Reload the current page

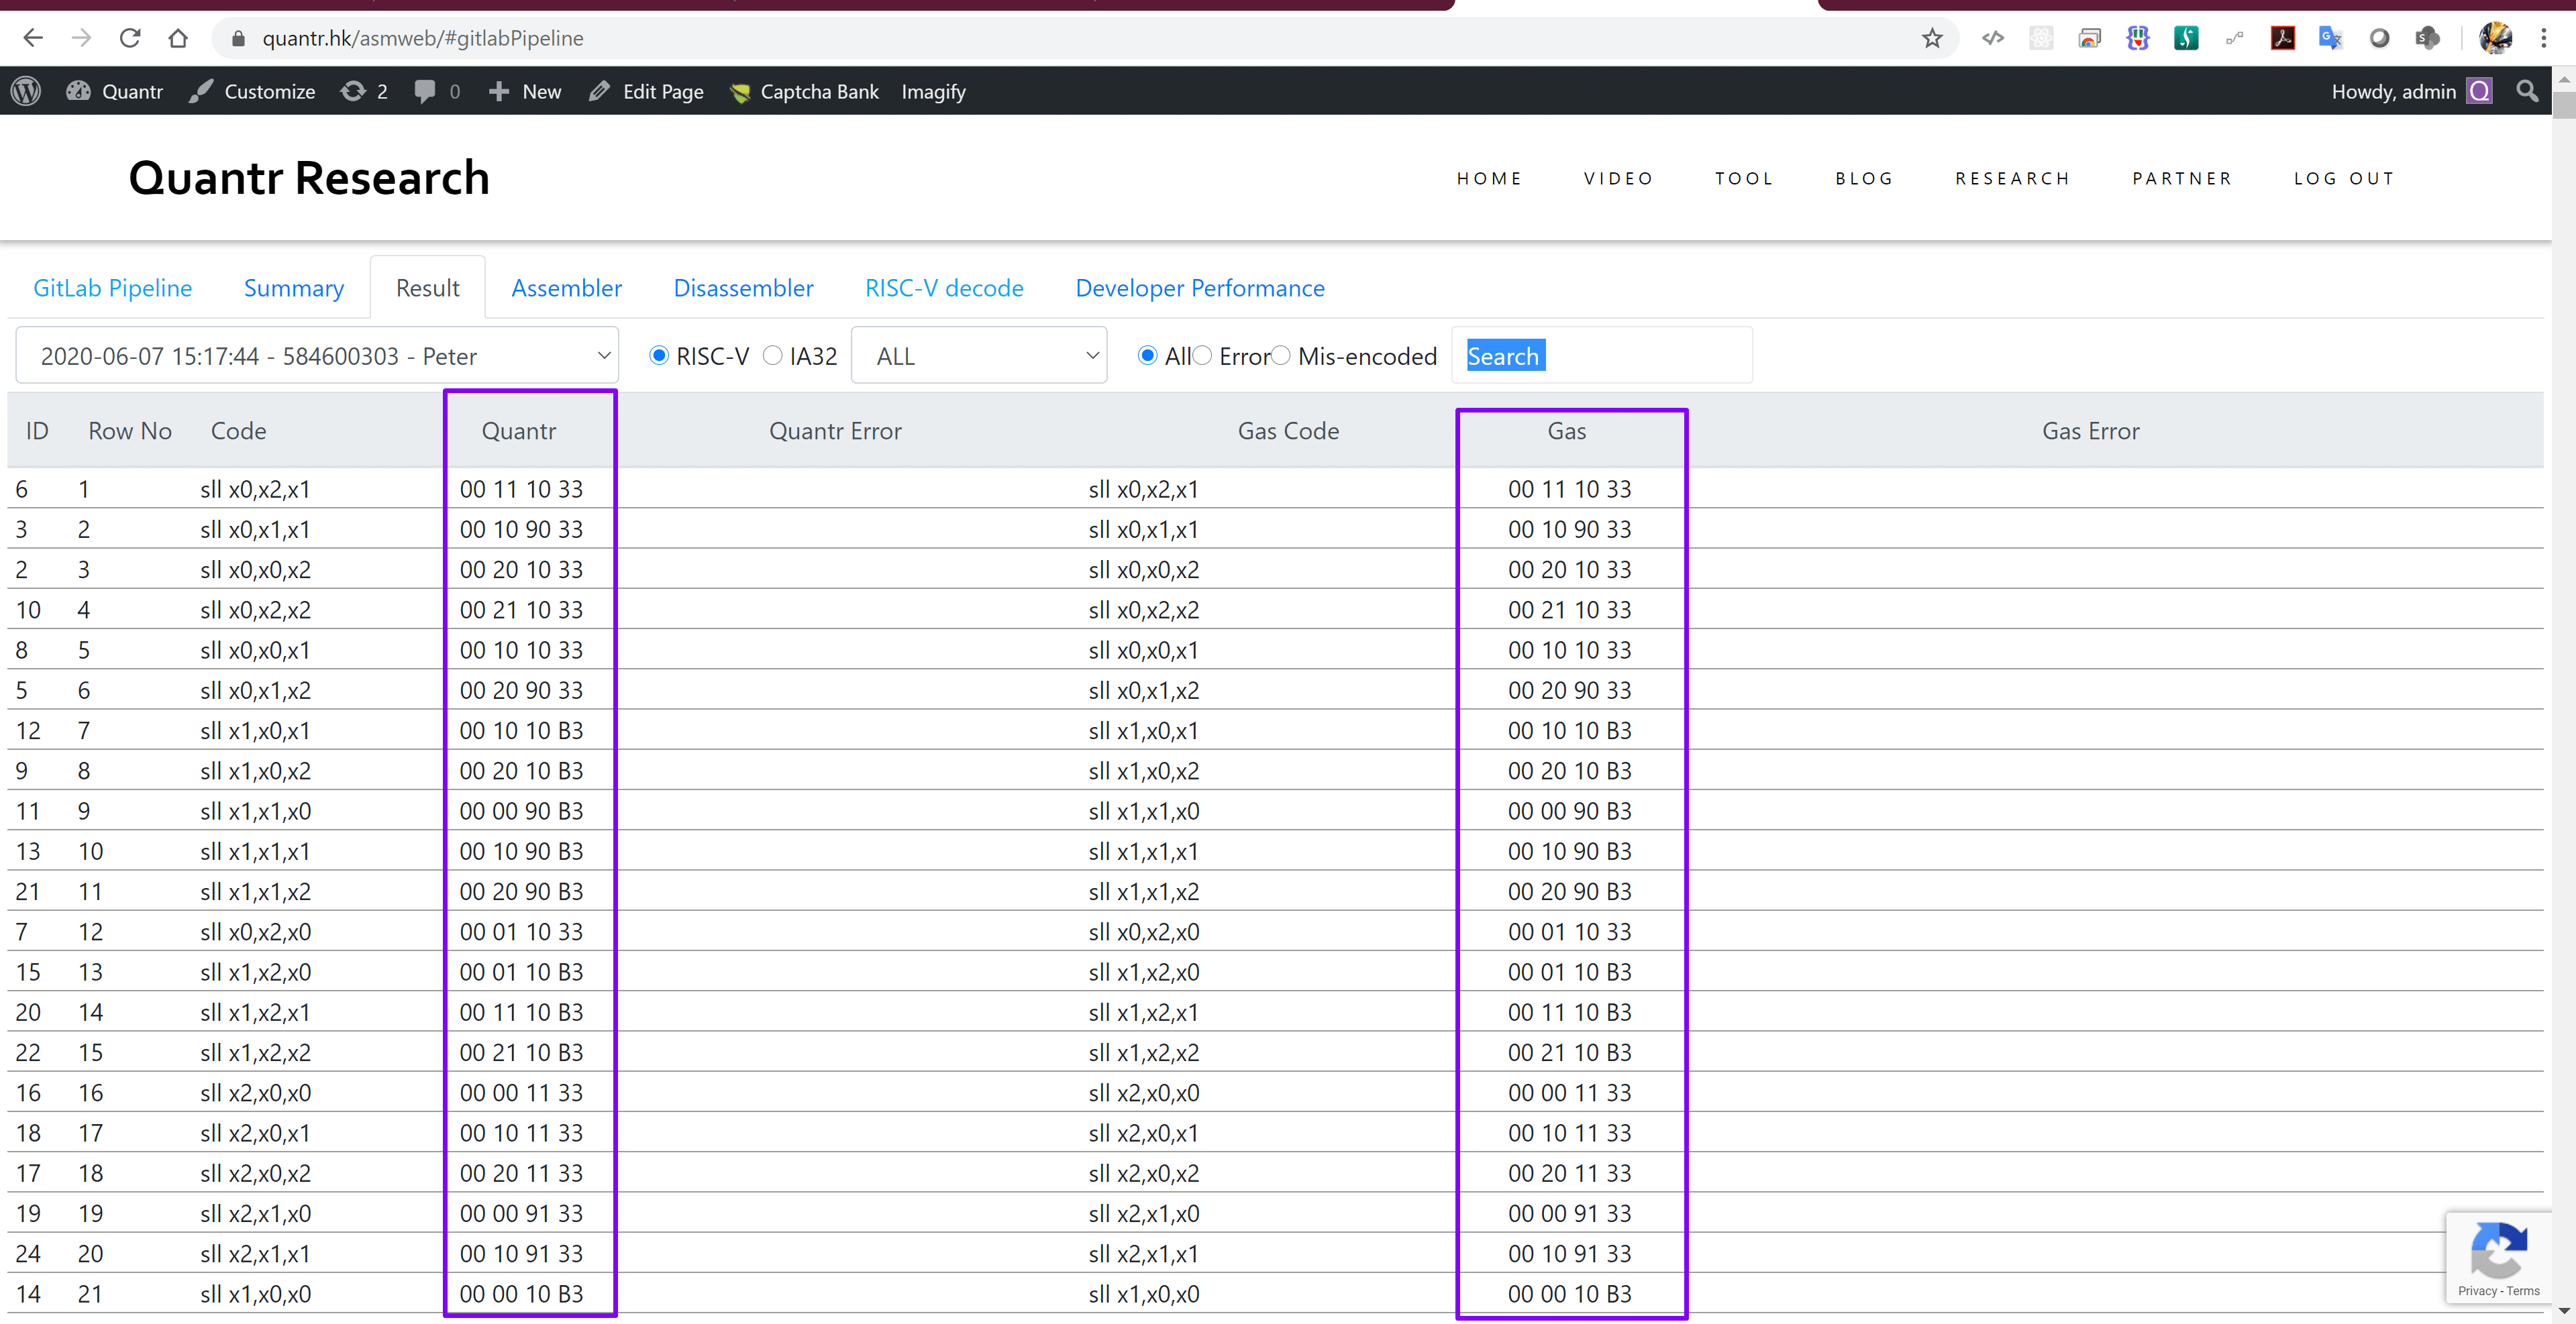coord(130,38)
